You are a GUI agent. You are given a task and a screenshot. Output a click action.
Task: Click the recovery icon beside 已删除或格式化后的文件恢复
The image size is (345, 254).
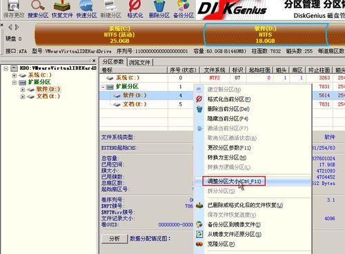tap(199, 205)
